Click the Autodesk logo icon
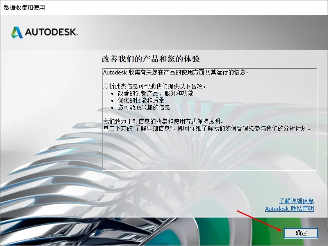This screenshot has width=328, height=246. (x=17, y=32)
